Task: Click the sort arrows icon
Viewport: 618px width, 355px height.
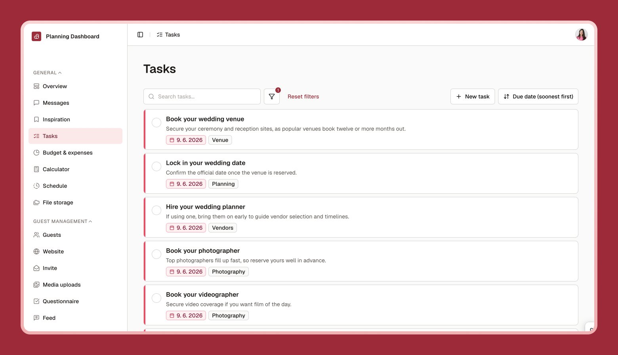Action: (506, 96)
